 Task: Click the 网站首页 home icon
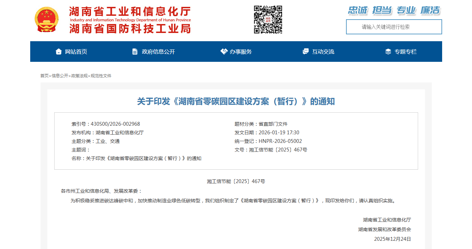pos(58,51)
